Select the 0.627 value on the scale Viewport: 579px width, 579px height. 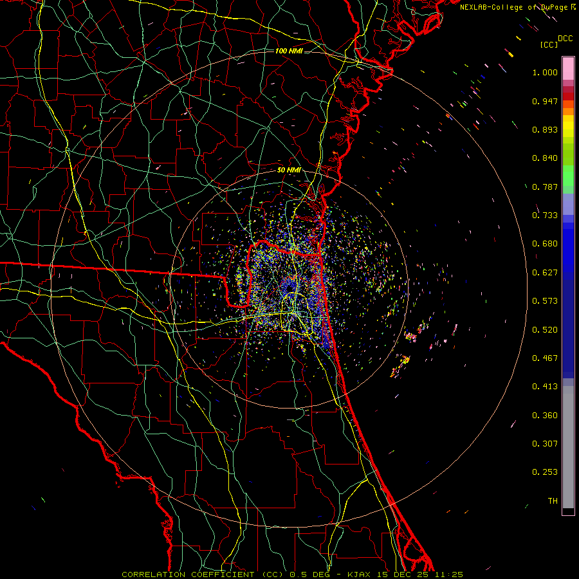pos(545,273)
